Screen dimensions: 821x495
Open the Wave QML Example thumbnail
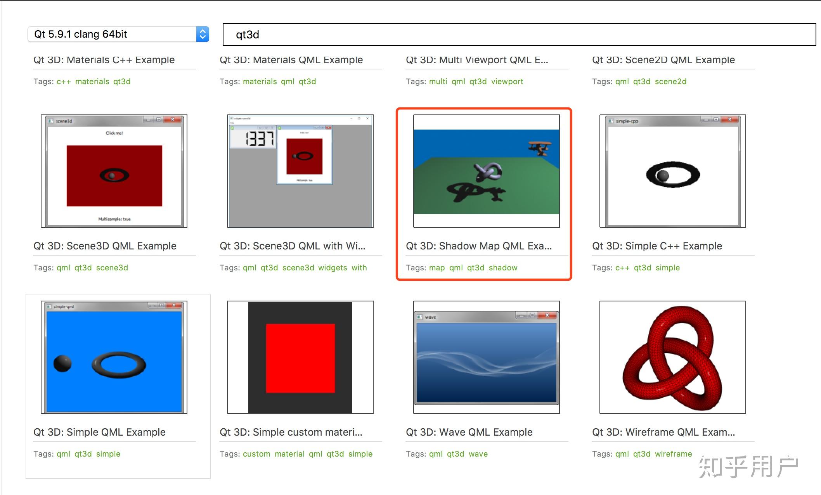486,357
